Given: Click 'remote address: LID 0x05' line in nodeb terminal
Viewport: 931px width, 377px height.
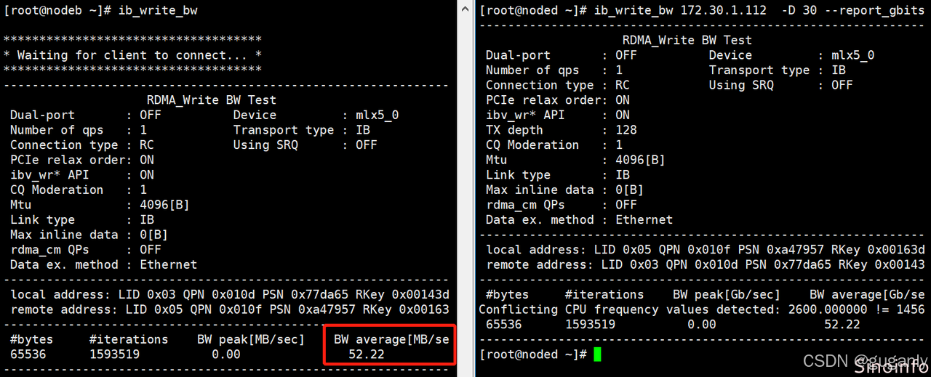Looking at the screenshot, I should (x=230, y=309).
